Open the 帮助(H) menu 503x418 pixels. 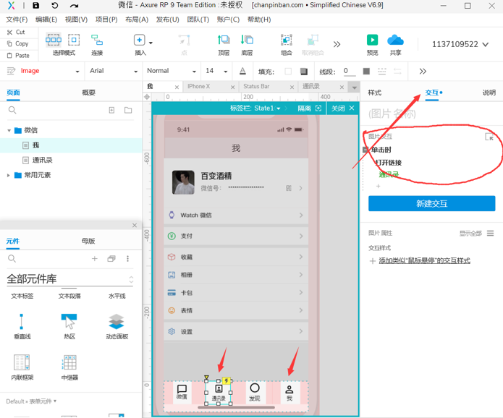click(x=259, y=20)
